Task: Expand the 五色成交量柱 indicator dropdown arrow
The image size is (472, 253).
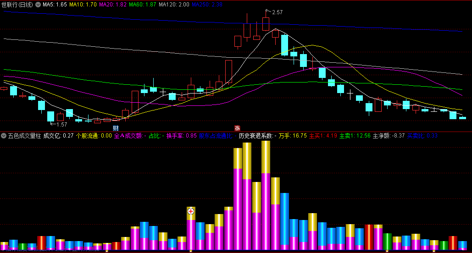Action: (x=4, y=136)
